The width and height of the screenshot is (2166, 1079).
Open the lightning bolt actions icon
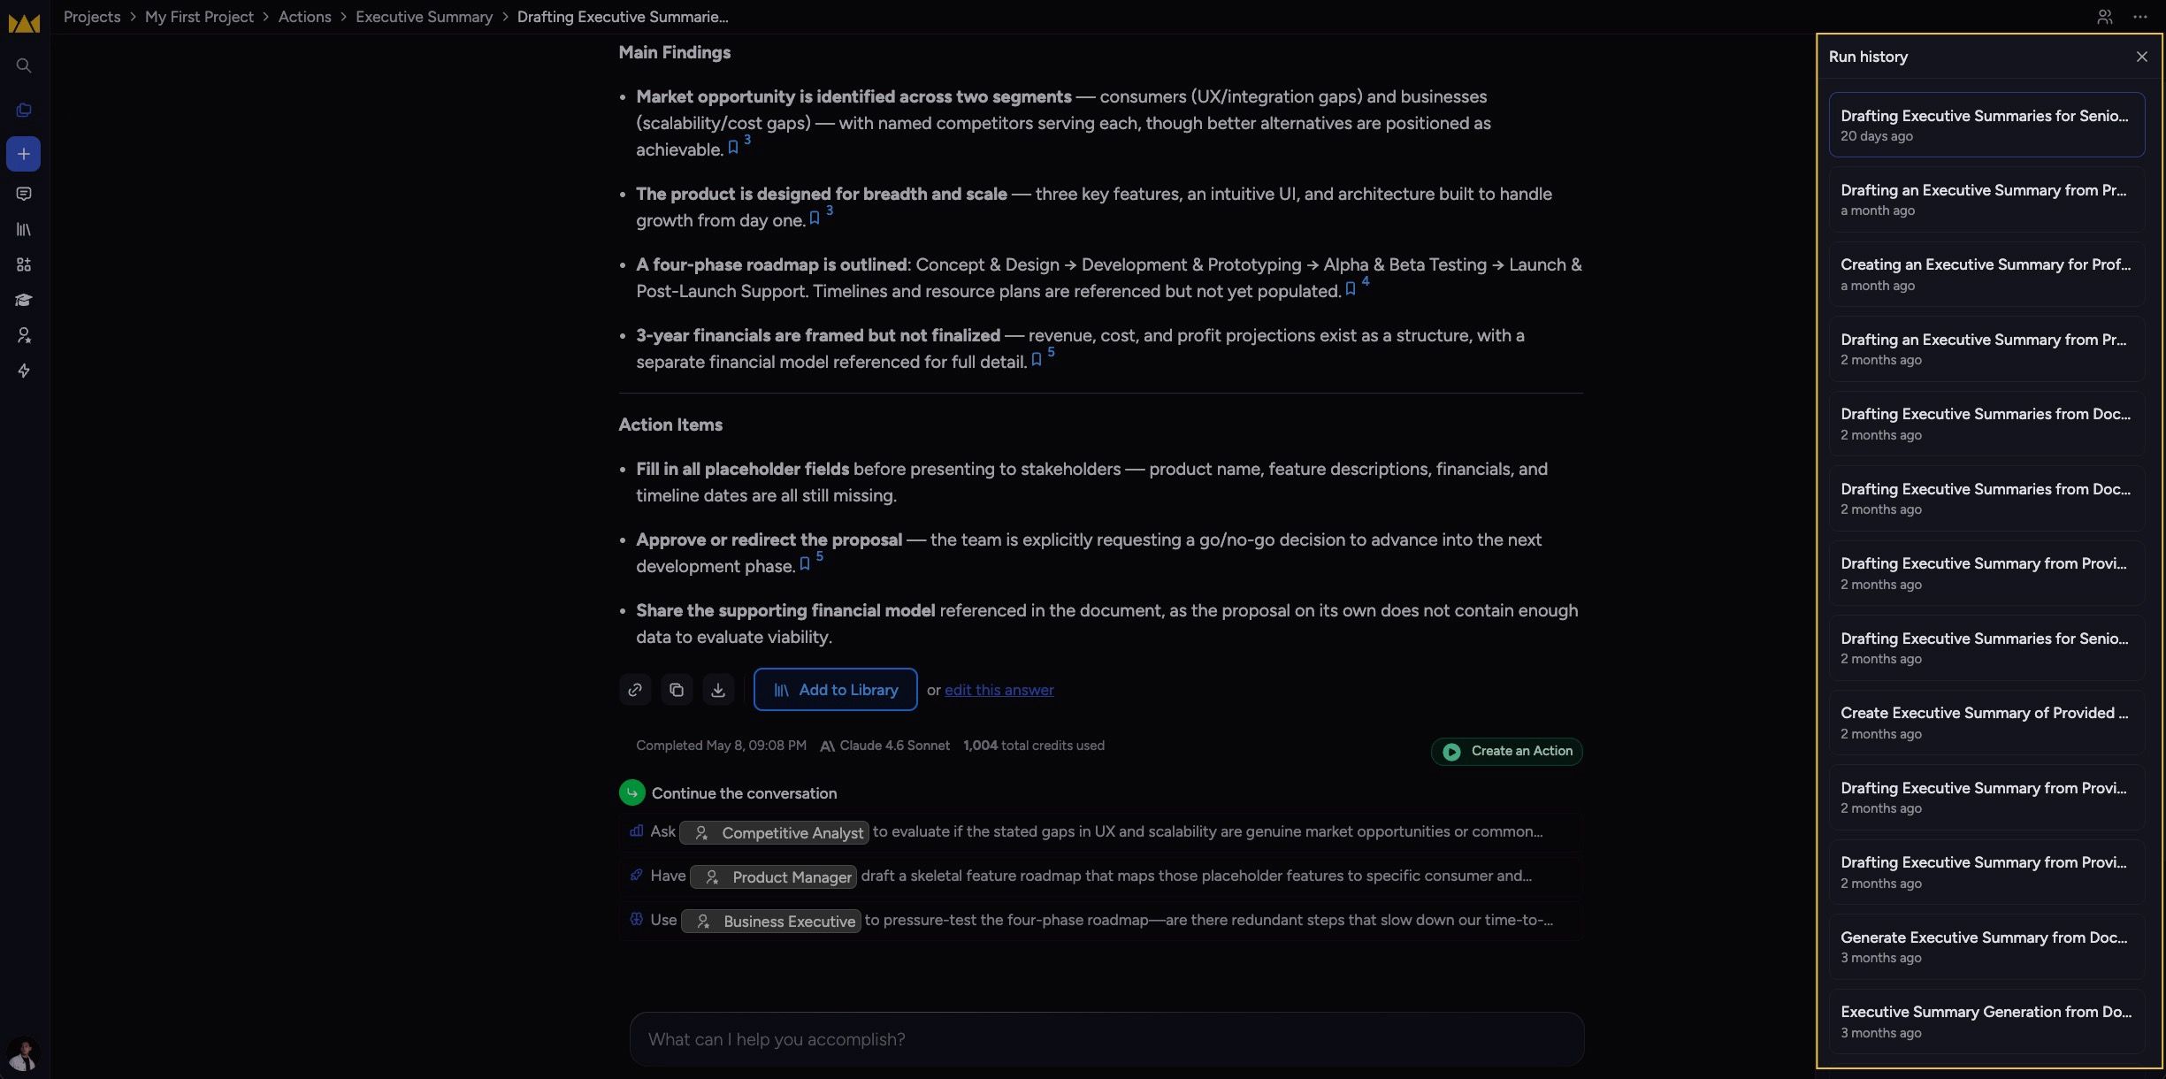(x=24, y=371)
